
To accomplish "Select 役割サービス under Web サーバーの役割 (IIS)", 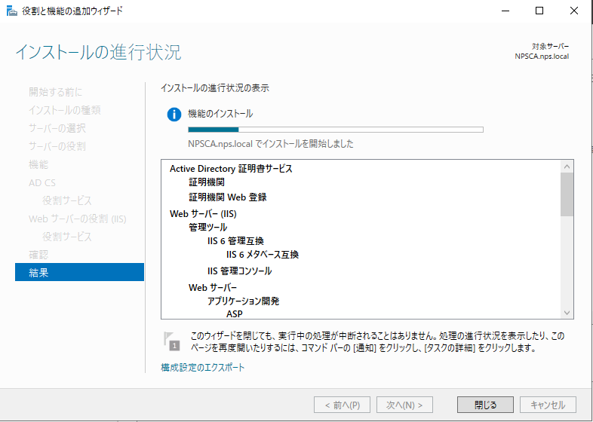I will click(x=67, y=237).
